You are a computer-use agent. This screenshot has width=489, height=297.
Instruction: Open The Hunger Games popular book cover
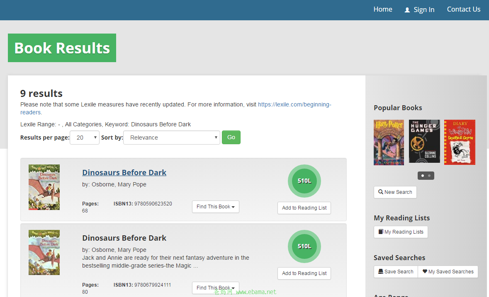424,141
